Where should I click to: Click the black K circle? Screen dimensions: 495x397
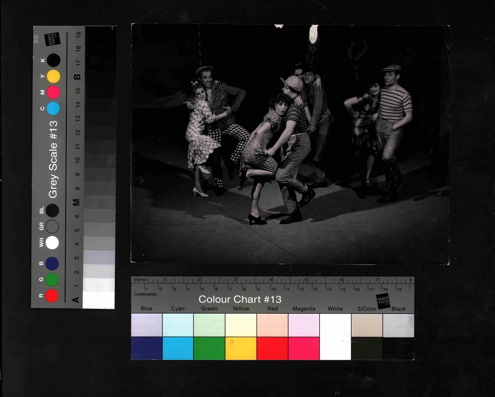(53, 60)
